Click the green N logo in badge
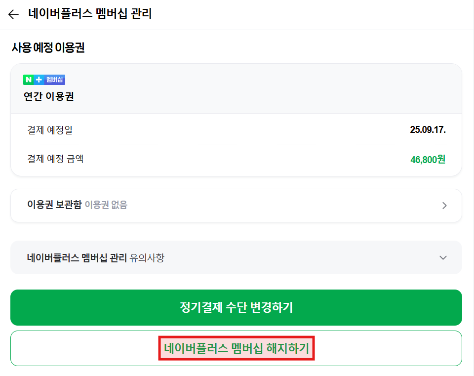 29,80
